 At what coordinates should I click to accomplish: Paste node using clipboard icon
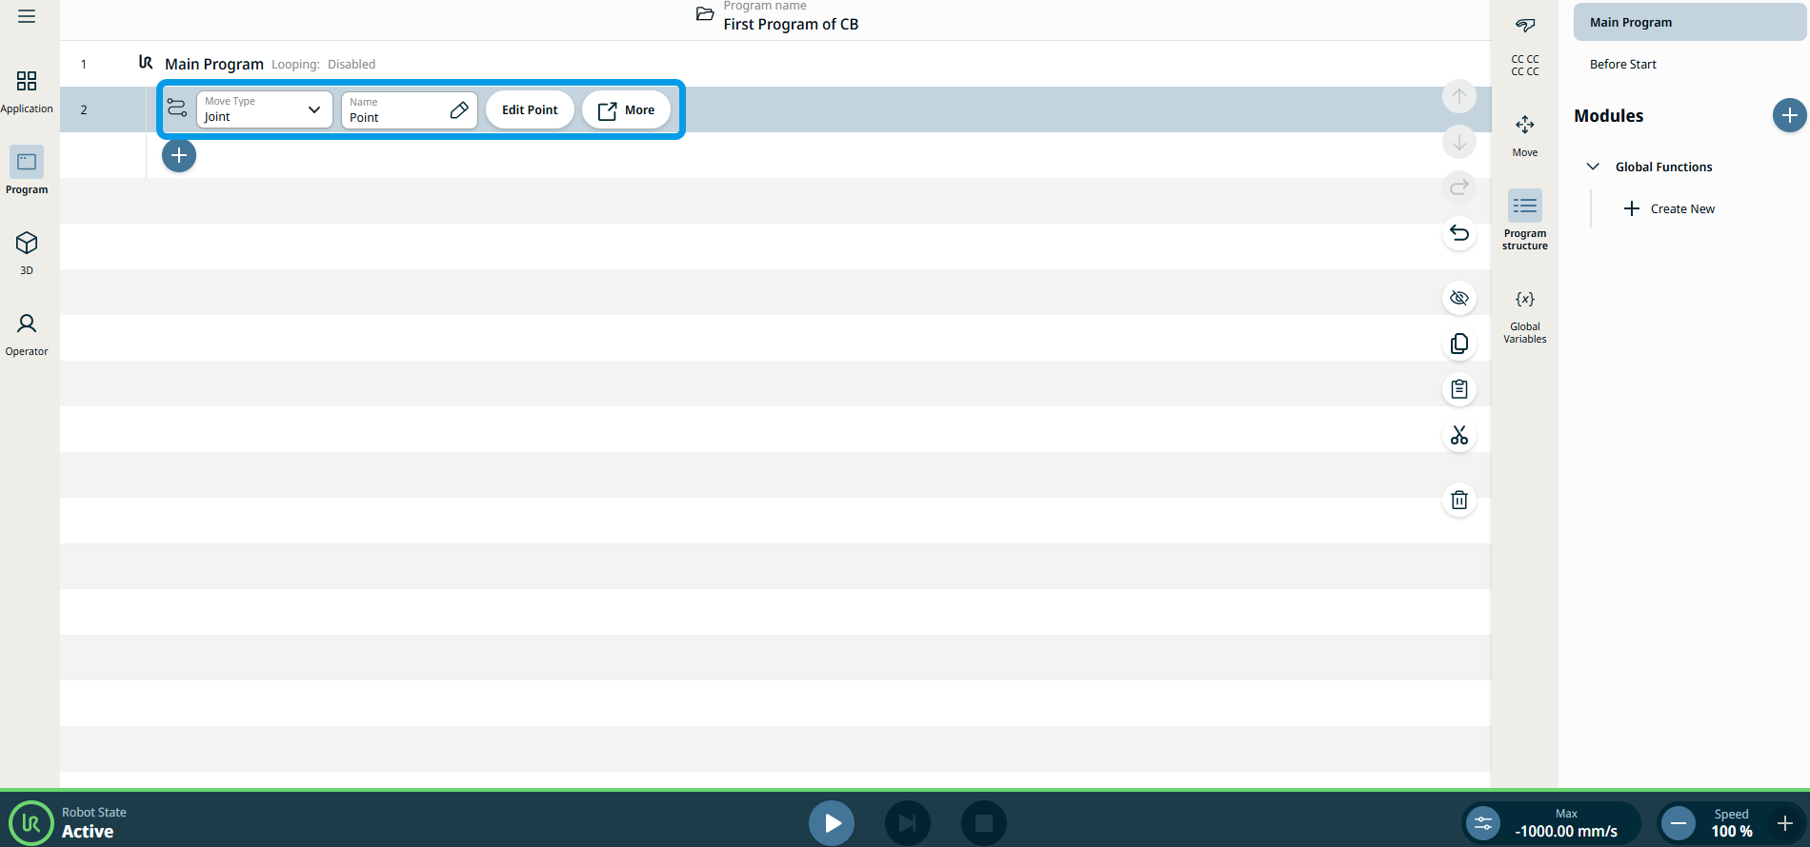click(1458, 389)
